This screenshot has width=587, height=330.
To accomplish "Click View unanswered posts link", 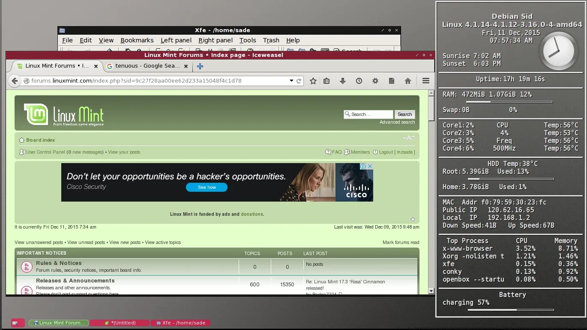I will tap(39, 242).
